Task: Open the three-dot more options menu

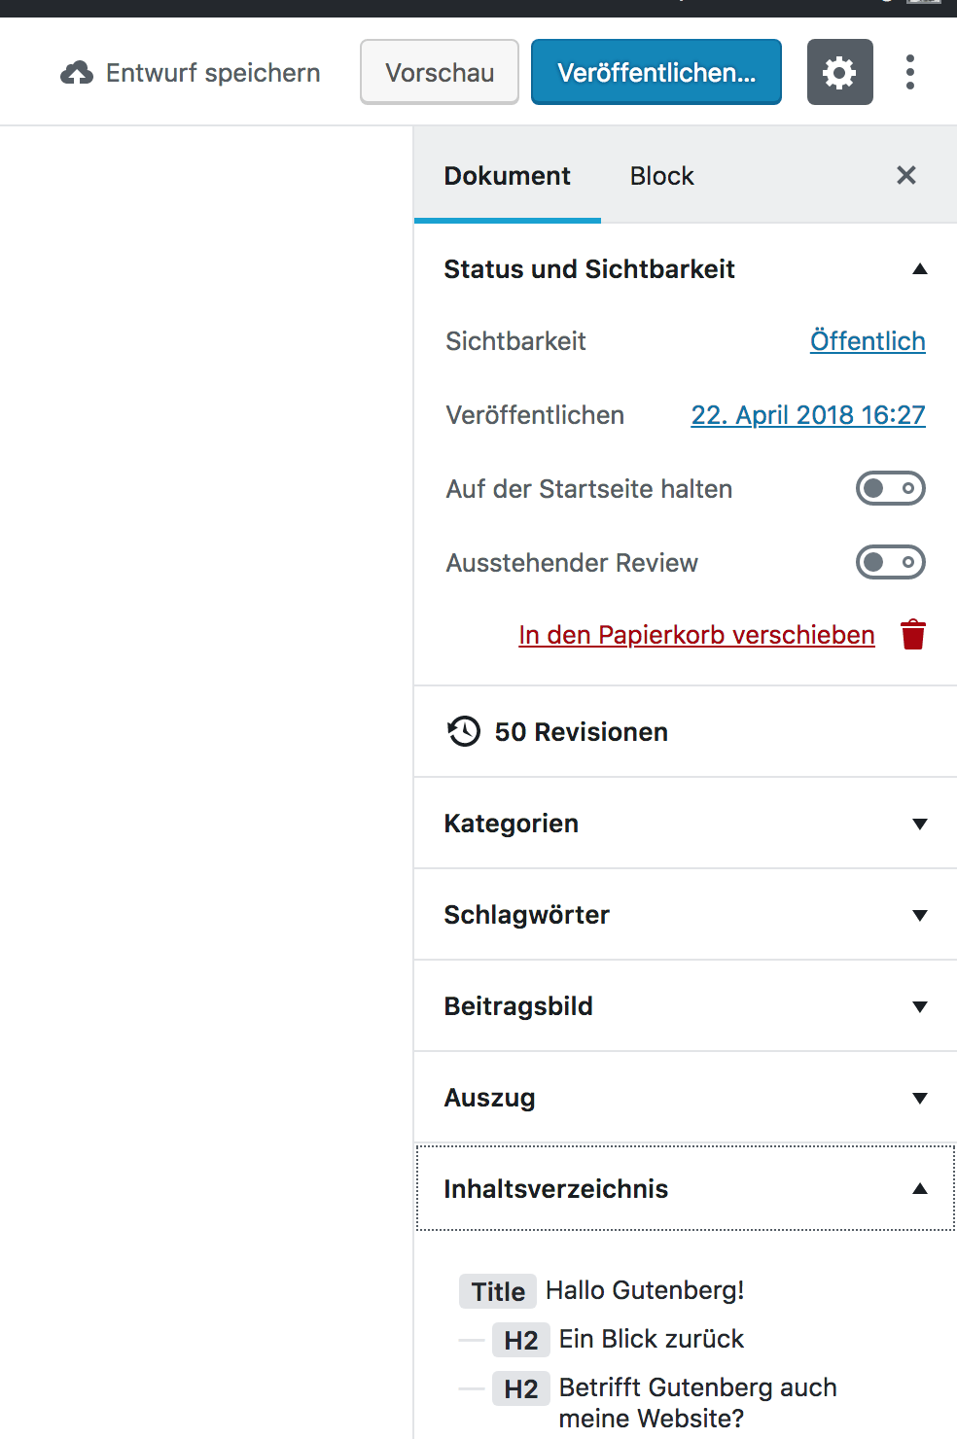Action: pyautogui.click(x=909, y=71)
